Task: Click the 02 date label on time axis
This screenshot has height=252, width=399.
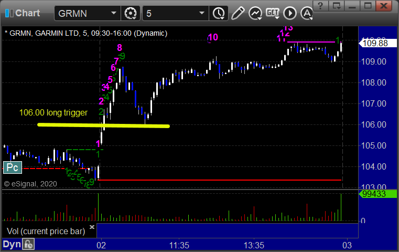Action: tap(101, 245)
